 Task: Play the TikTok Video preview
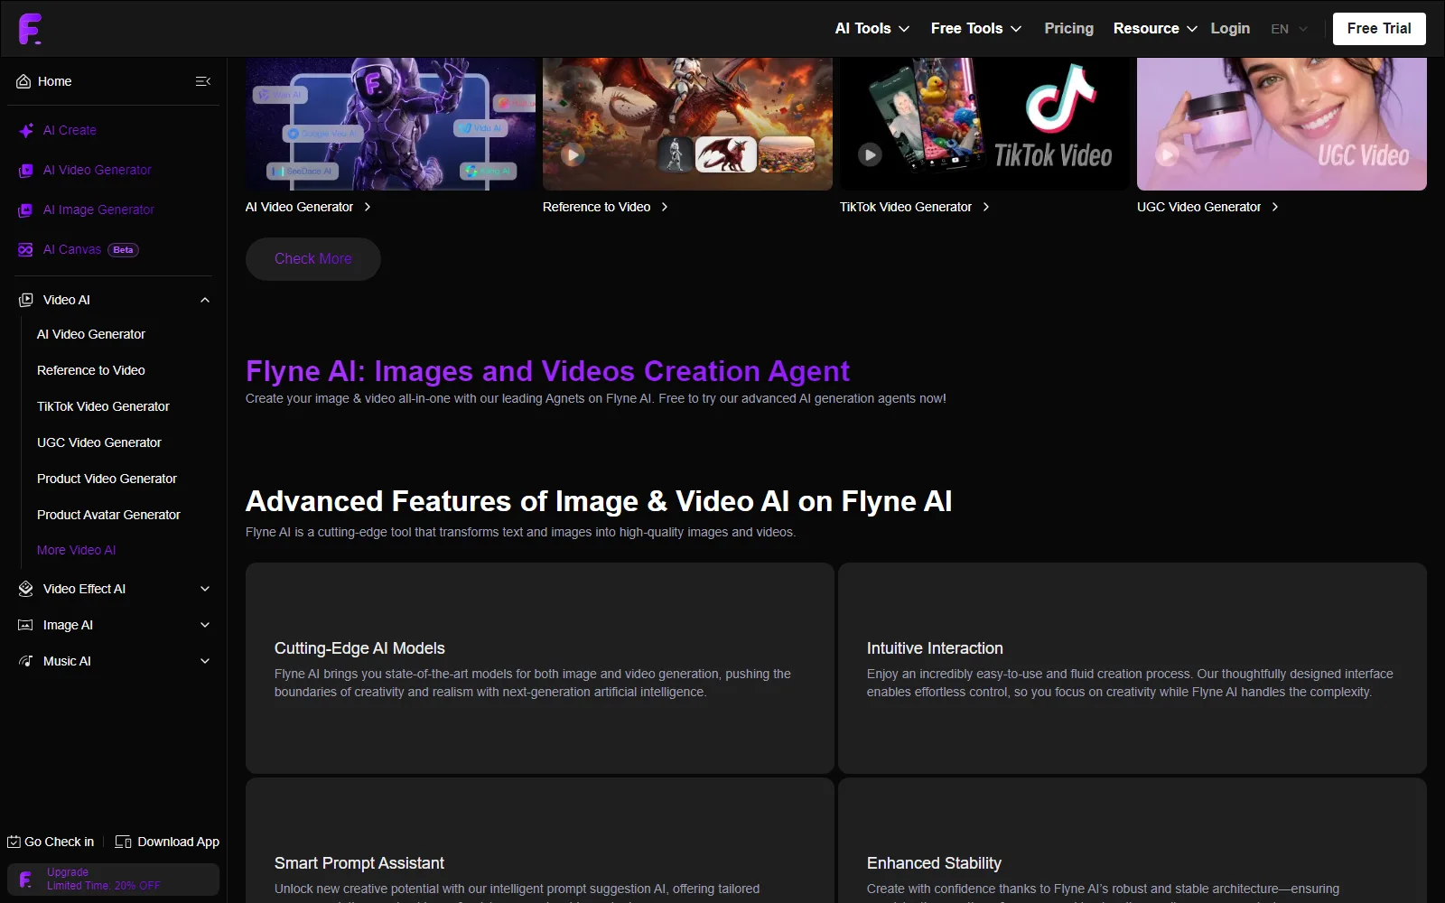coord(870,154)
